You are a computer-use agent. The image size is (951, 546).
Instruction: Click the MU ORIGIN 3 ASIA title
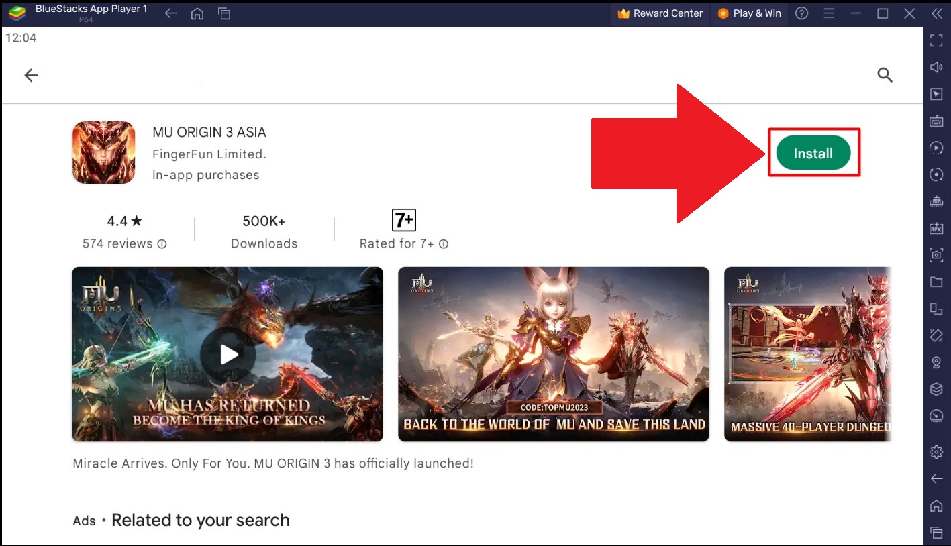209,132
